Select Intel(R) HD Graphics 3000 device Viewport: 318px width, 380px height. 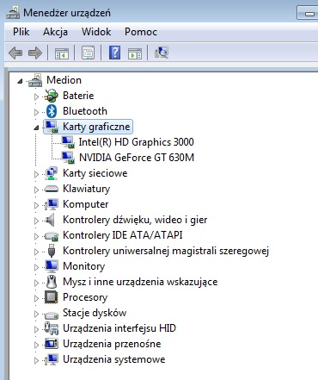pyautogui.click(x=137, y=142)
